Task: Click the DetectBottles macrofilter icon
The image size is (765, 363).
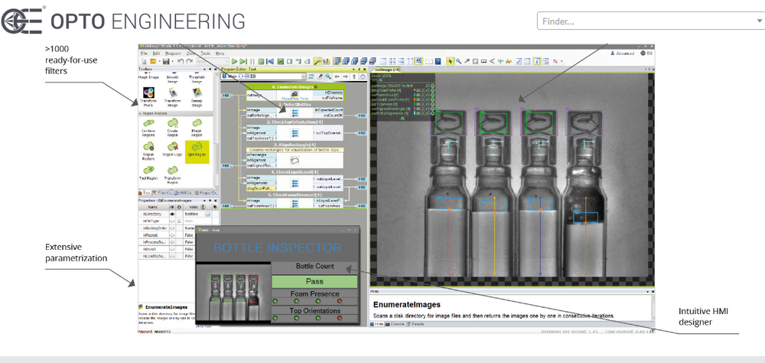Action: pos(295,112)
